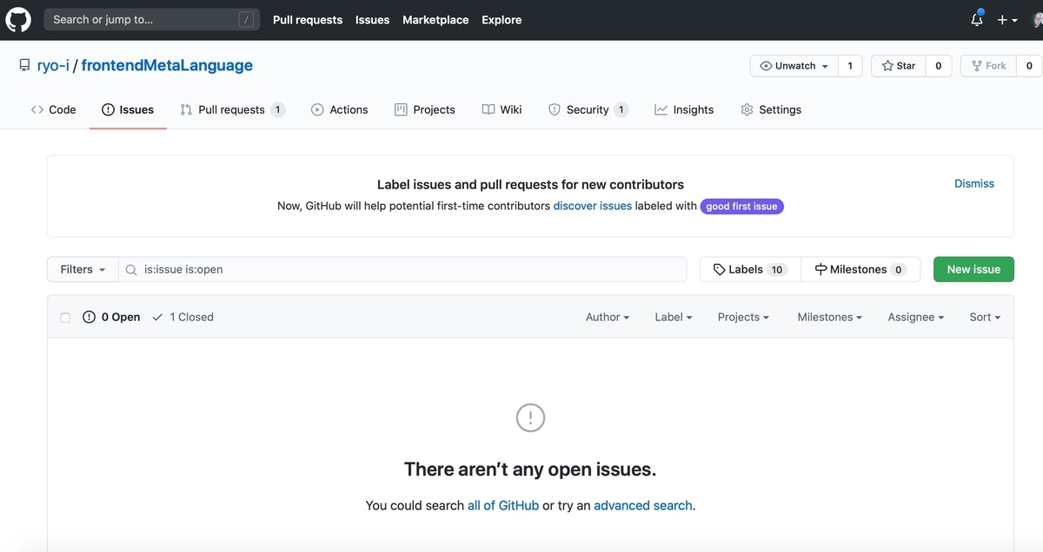Expand the Milestones filter dropdown

830,317
